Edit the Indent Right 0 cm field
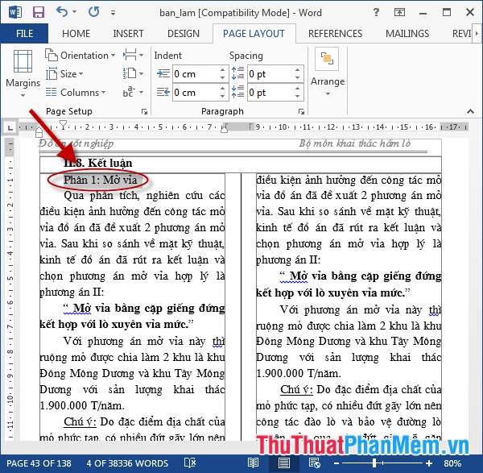Screen dimensions: 483x473 (x=196, y=92)
